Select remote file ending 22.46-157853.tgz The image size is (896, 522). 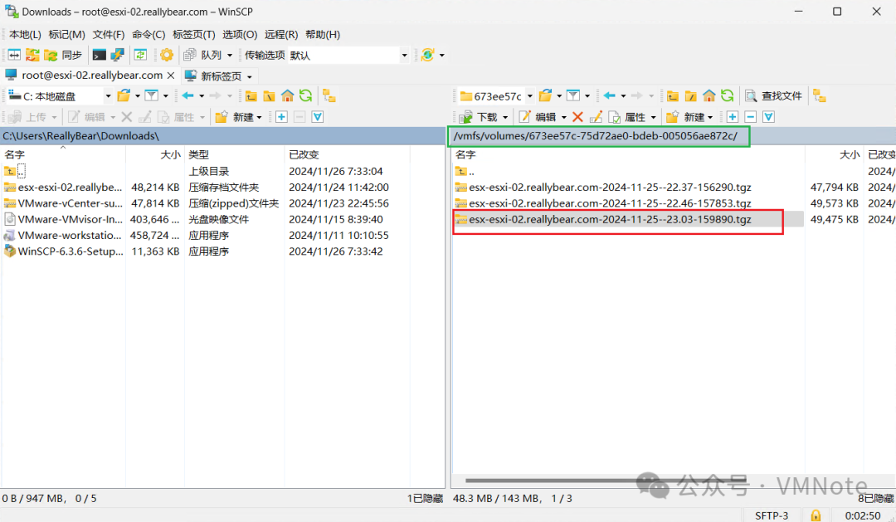(x=610, y=203)
